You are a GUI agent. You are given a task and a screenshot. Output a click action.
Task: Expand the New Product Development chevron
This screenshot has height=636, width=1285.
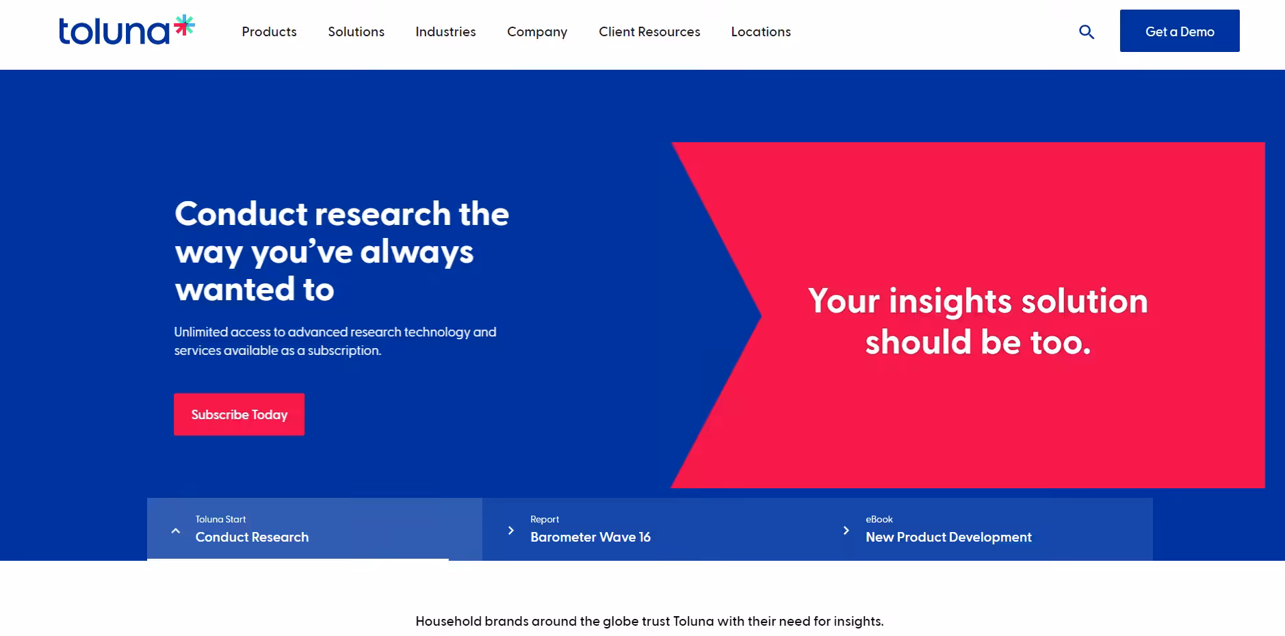pos(846,530)
